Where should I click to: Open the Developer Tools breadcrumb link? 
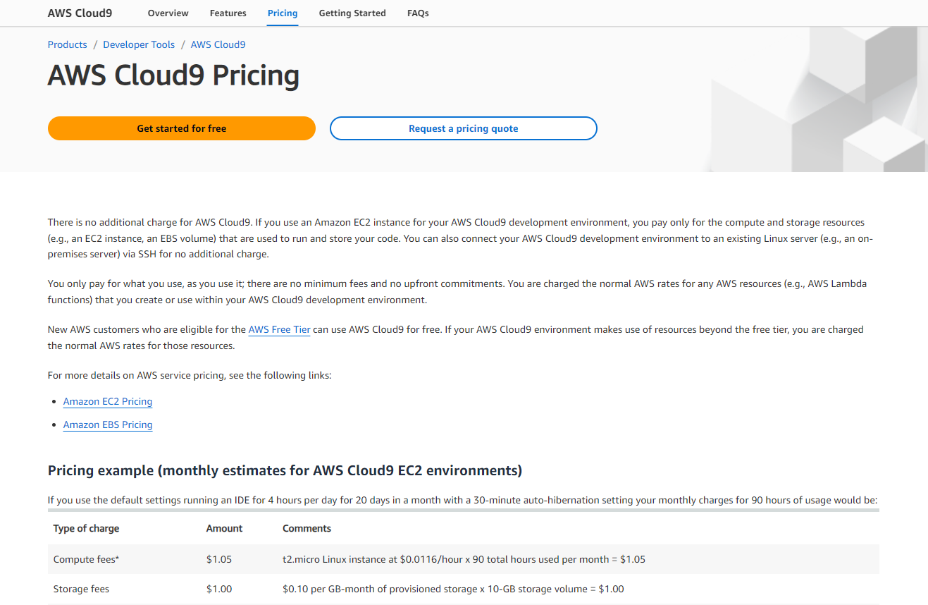139,44
